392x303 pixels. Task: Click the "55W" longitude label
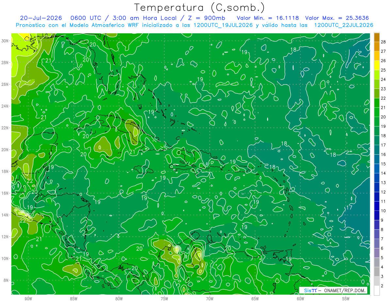[x=346, y=299]
